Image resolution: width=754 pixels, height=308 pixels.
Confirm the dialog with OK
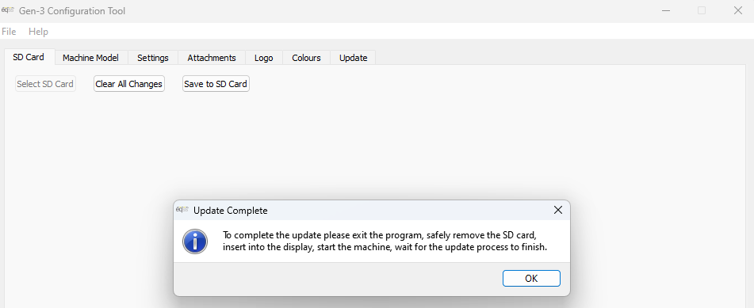pos(531,278)
